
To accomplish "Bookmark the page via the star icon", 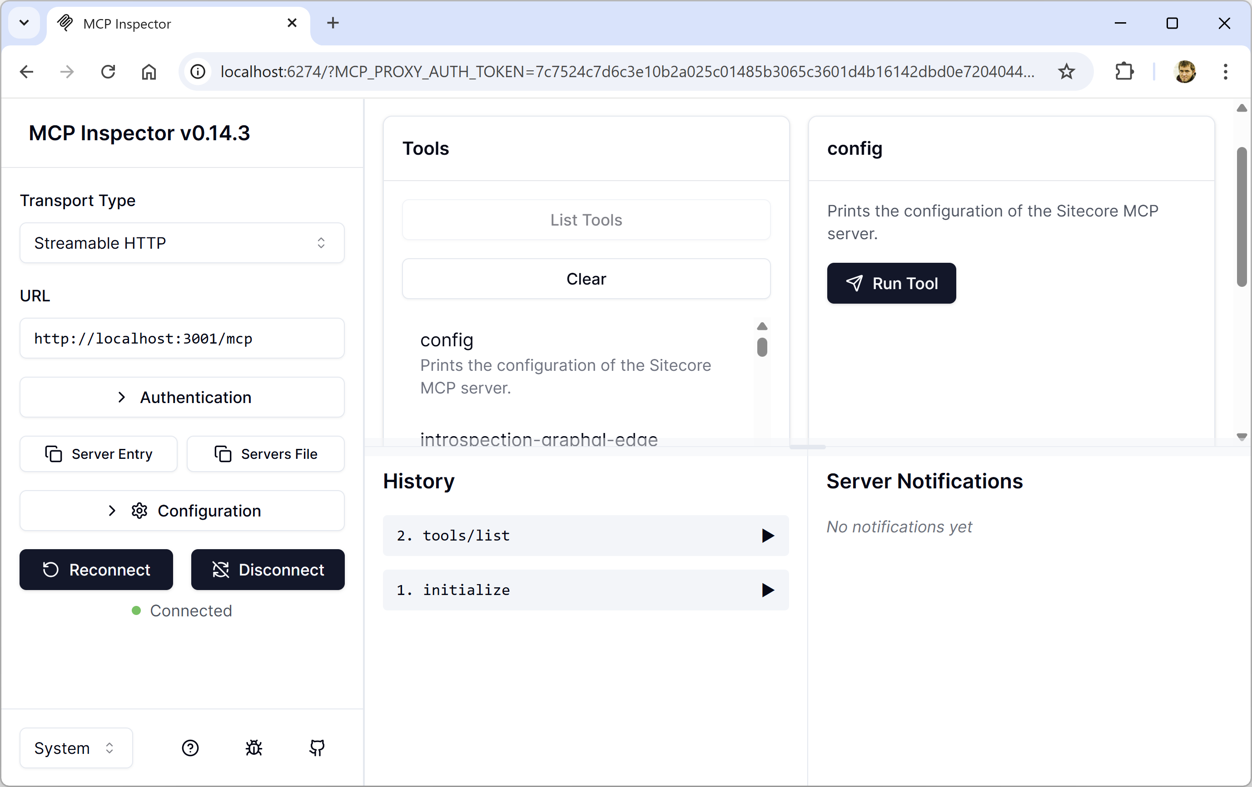I will click(x=1066, y=72).
